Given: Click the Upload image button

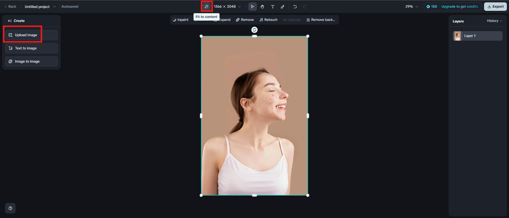Looking at the screenshot, I should [x=31, y=35].
